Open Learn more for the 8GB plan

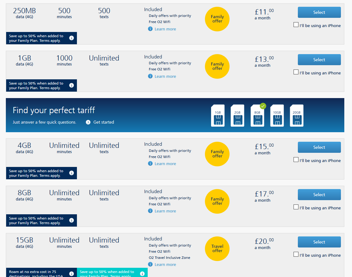(165, 211)
